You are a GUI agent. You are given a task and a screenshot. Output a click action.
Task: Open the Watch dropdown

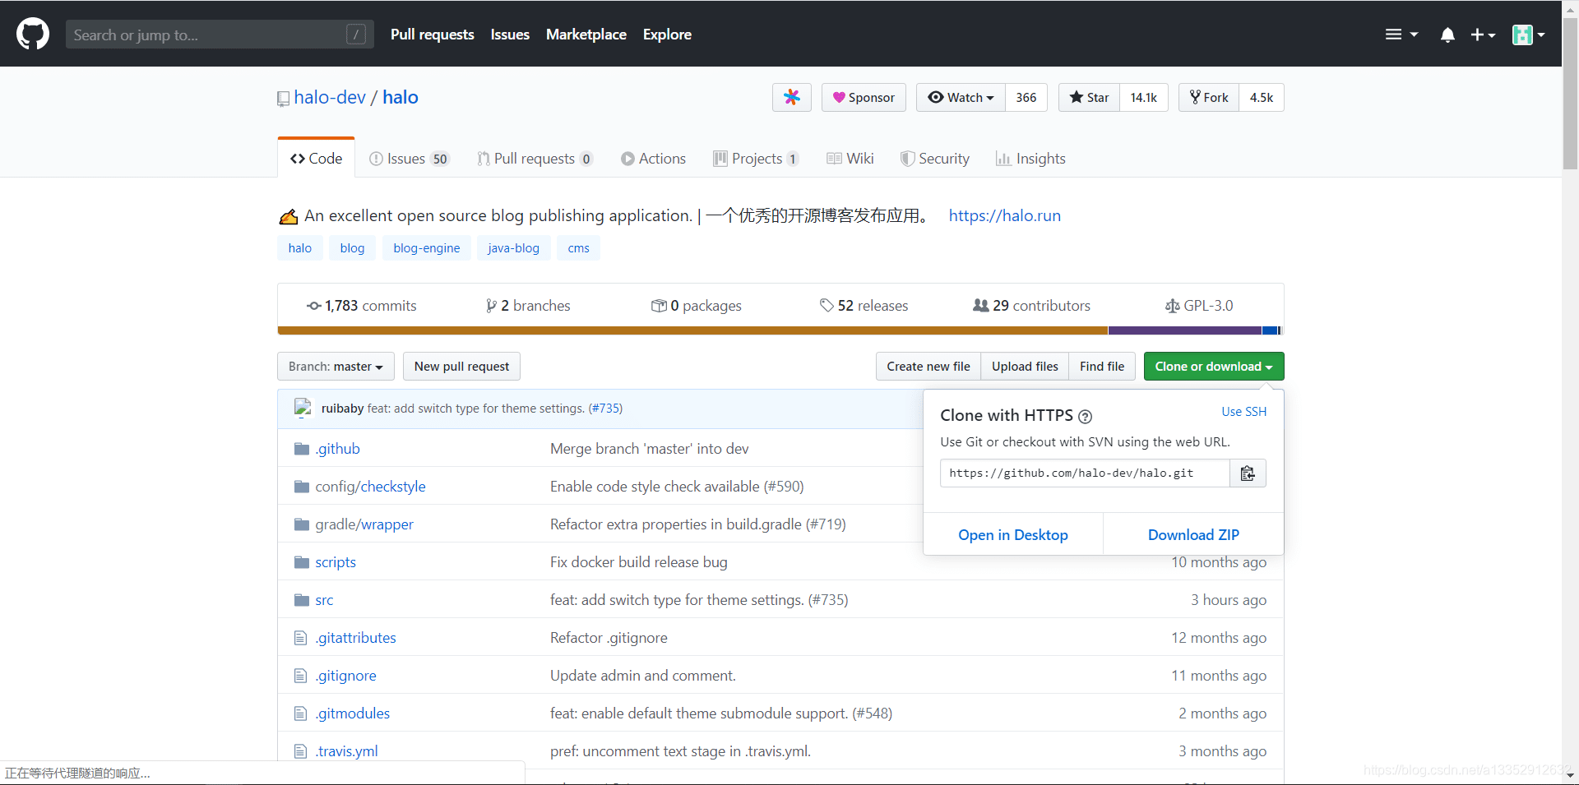tap(961, 98)
